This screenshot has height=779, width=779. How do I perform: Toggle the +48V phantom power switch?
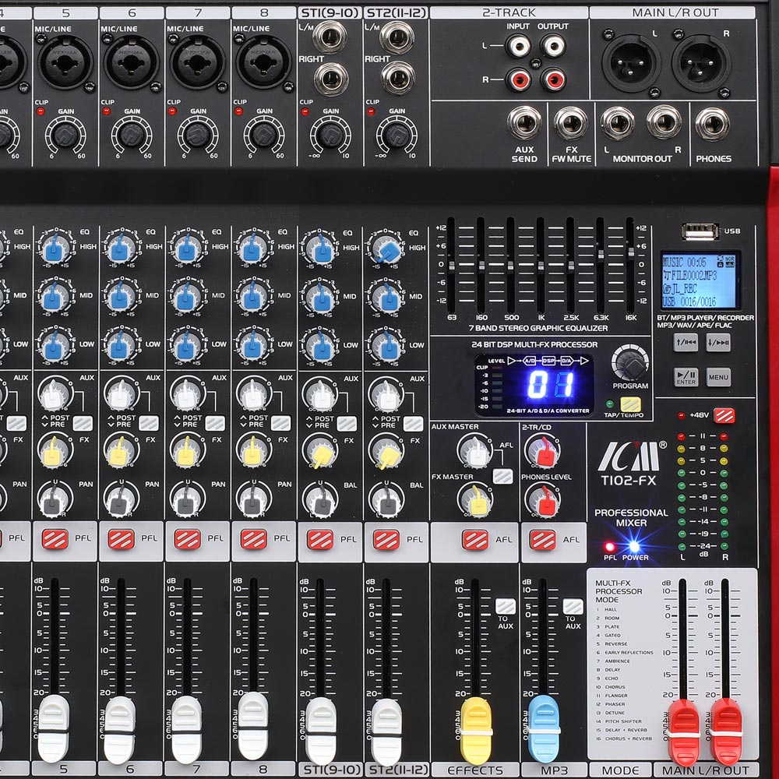(x=724, y=415)
